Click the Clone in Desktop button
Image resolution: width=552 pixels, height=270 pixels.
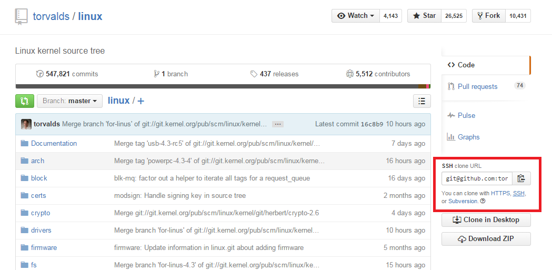pos(486,219)
